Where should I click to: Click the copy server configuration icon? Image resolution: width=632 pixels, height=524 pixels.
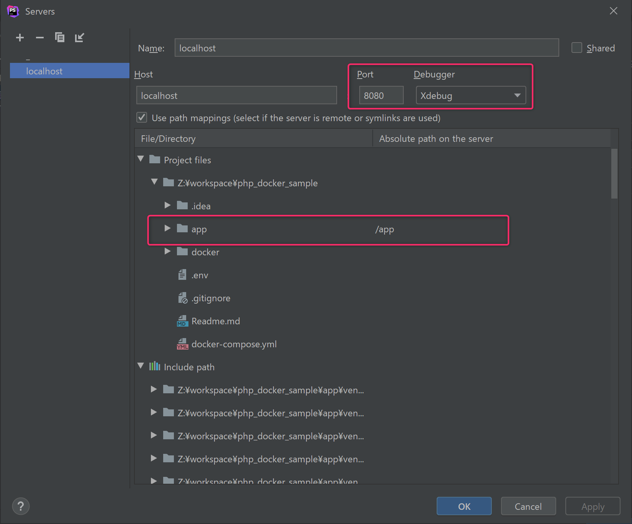60,38
